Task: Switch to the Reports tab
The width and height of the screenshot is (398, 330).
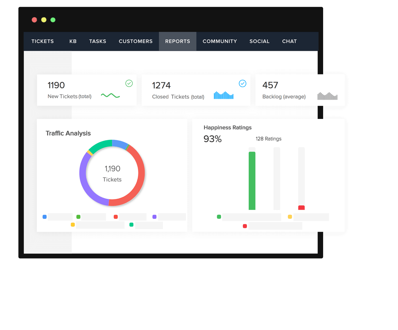Action: 177,41
